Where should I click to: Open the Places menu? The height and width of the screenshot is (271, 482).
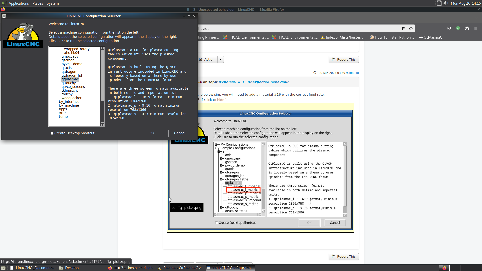[x=38, y=3]
